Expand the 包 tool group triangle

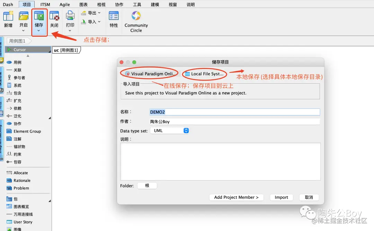pos(50,201)
